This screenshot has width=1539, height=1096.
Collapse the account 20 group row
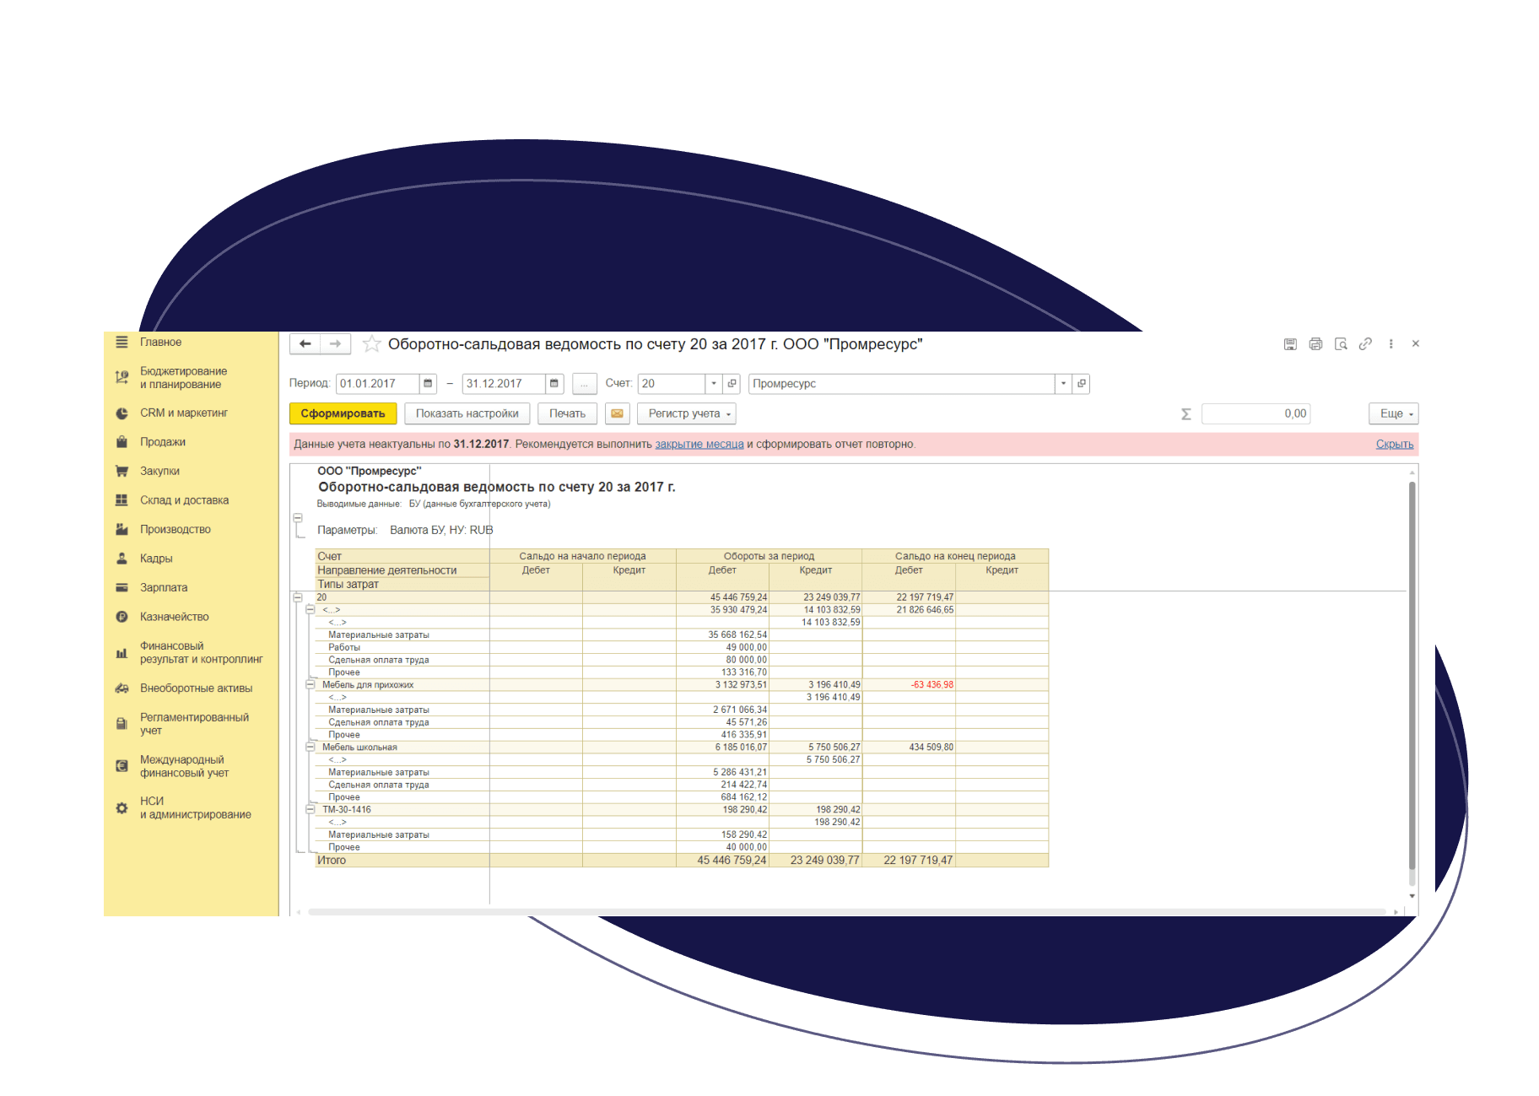pyautogui.click(x=298, y=597)
